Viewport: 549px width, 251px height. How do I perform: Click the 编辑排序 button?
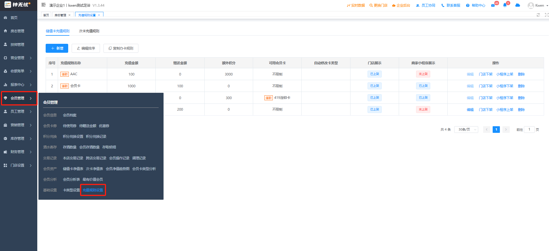[86, 48]
